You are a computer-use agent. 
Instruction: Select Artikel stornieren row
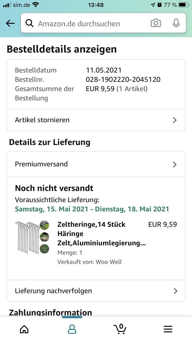click(96, 120)
